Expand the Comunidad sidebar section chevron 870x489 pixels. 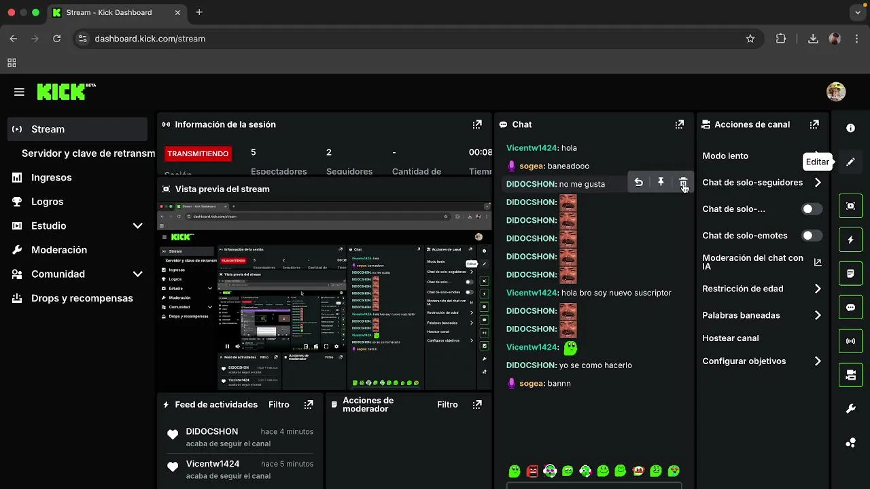[x=137, y=274]
